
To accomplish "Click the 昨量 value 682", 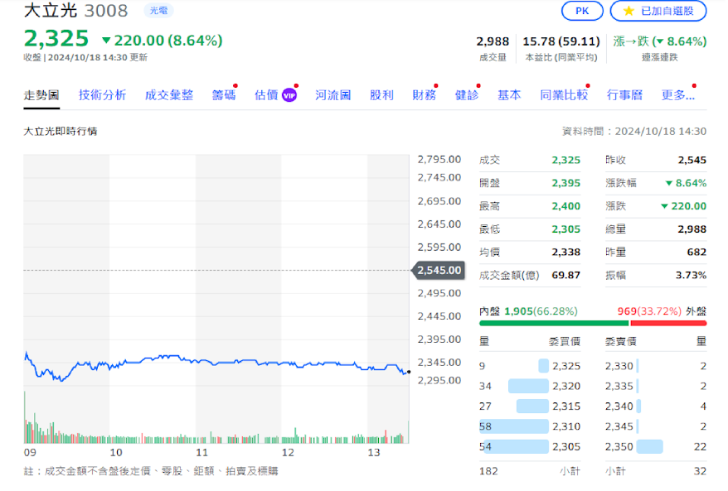I will 696,253.
